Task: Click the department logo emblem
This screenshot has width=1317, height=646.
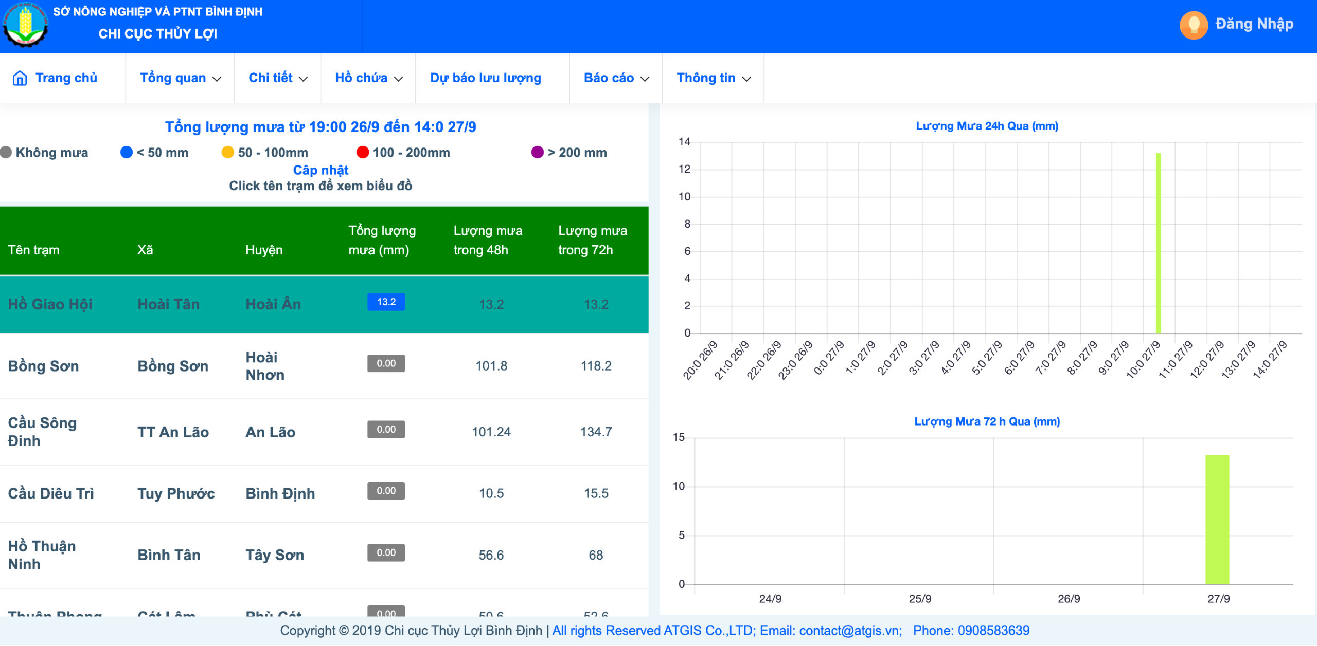Action: [25, 25]
